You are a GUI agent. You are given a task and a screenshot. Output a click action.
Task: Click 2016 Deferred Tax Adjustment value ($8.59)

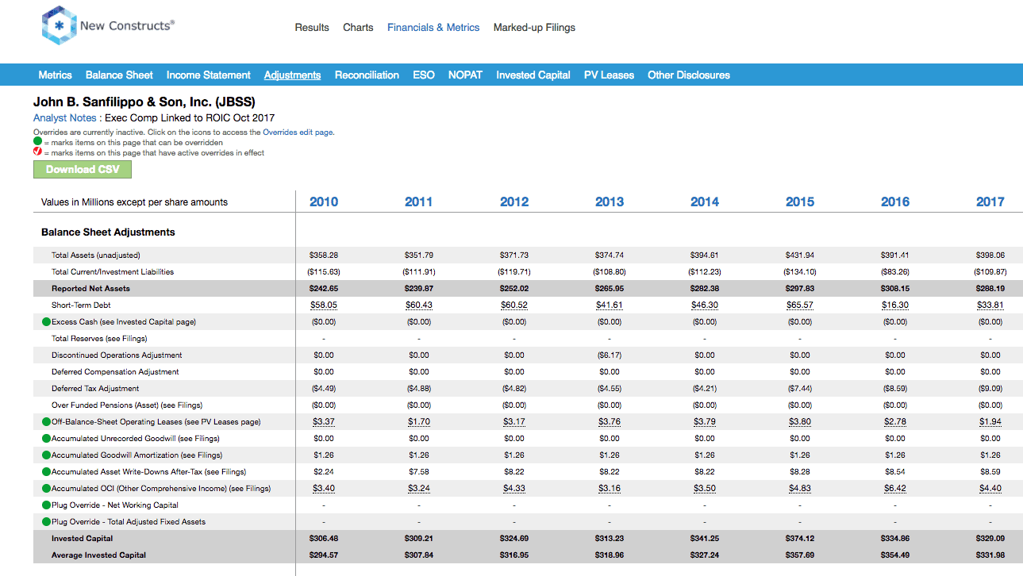coord(895,389)
